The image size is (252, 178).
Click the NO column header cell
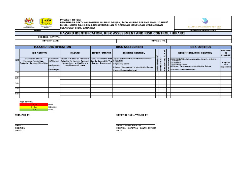pyautogui.click(x=17, y=60)
